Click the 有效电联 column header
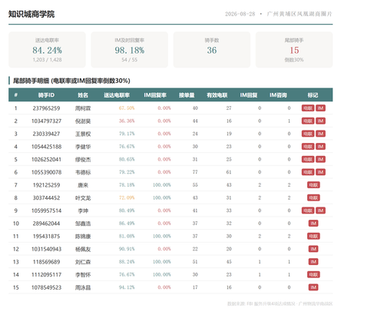 217,95
